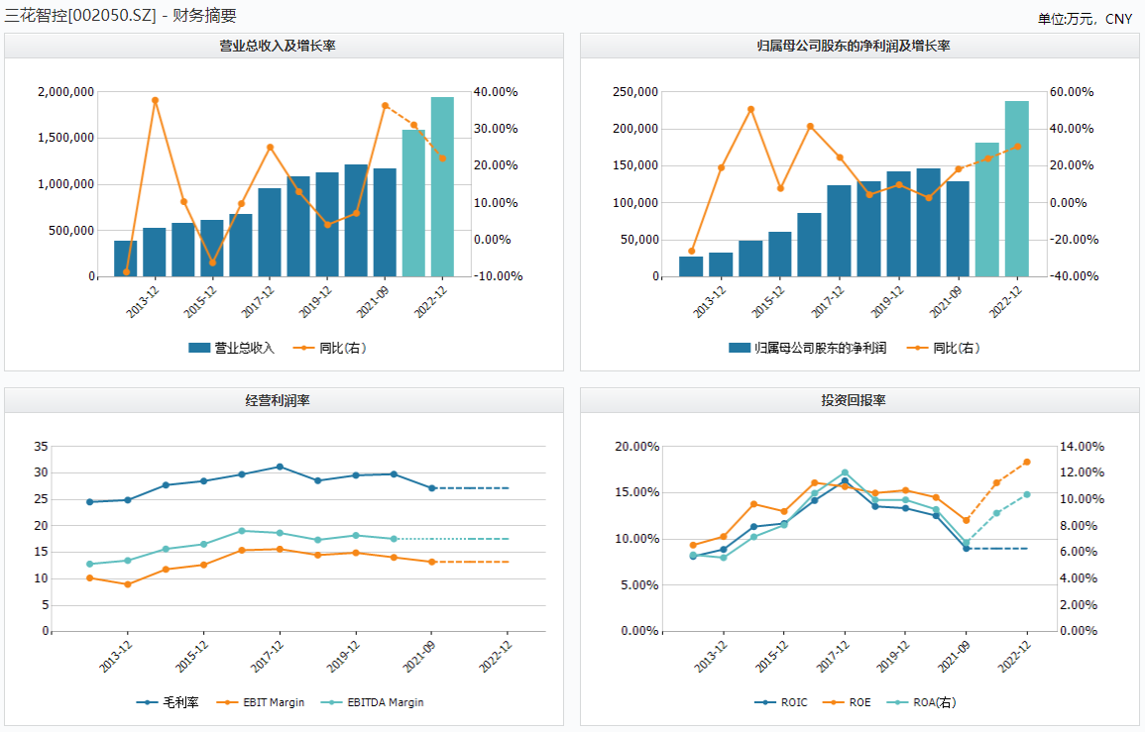Select the 营业总收入及增长率 panel header
The image size is (1145, 732).
pyautogui.click(x=285, y=46)
